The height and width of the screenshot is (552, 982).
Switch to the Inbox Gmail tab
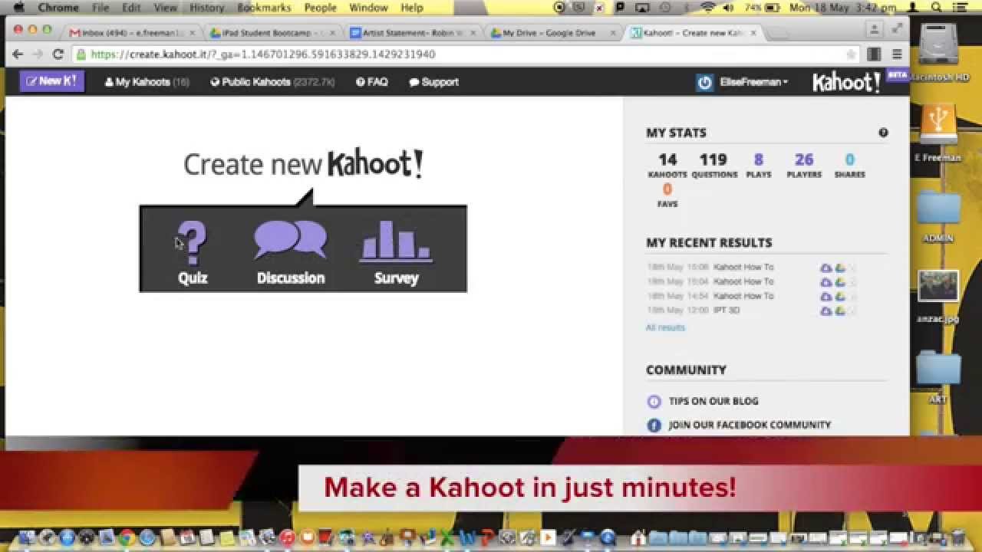[130, 33]
